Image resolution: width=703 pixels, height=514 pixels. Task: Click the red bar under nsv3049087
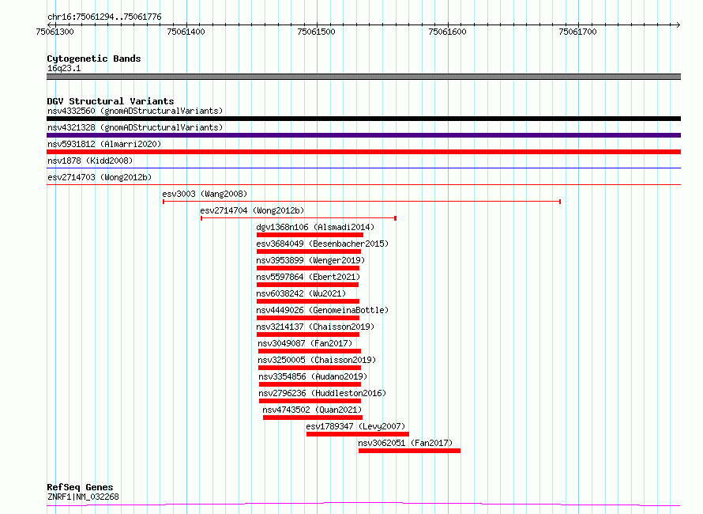tap(310, 351)
